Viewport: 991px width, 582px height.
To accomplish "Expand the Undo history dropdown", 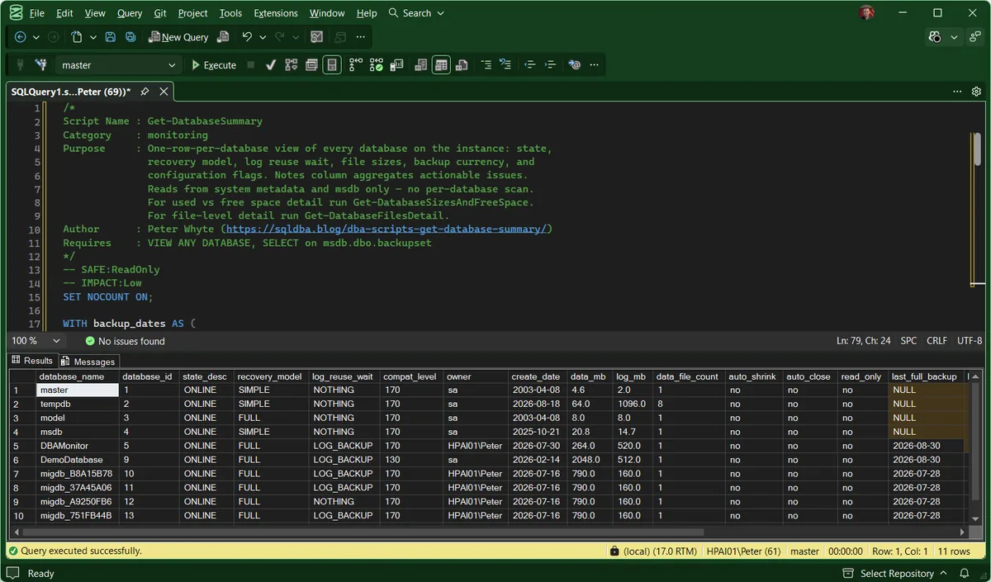I will pyautogui.click(x=263, y=37).
